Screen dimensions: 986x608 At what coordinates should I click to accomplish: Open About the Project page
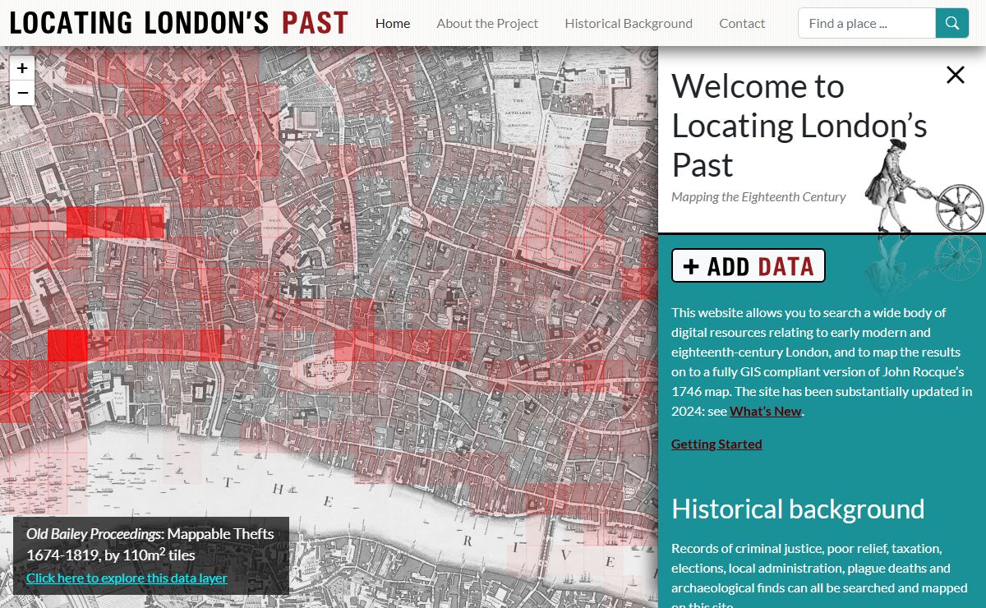coord(487,23)
